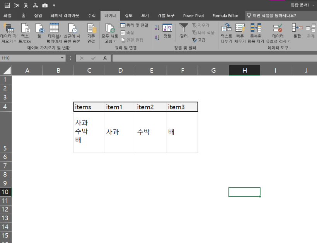Click Text to Columns (텍스트 나누기)
Screen dimensions: 317x243
tap(226, 33)
